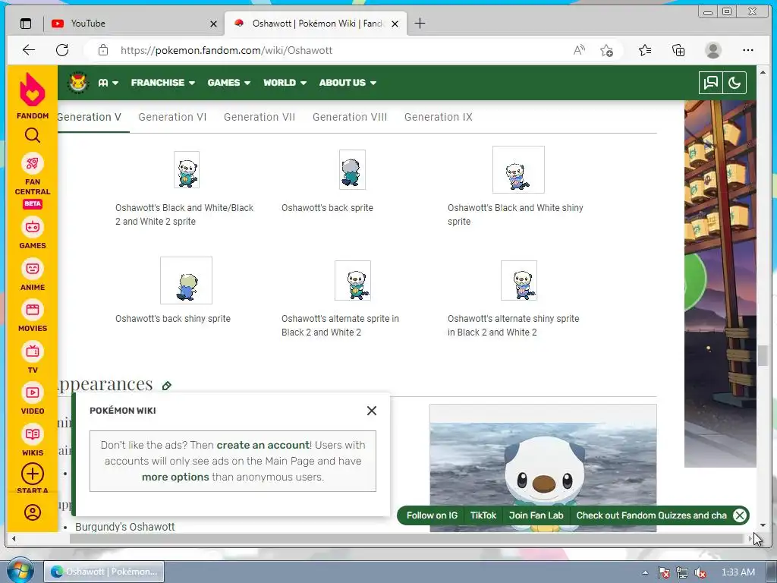Screen dimensions: 777x583
Task: Open the Windows Start button
Action: click(x=20, y=571)
